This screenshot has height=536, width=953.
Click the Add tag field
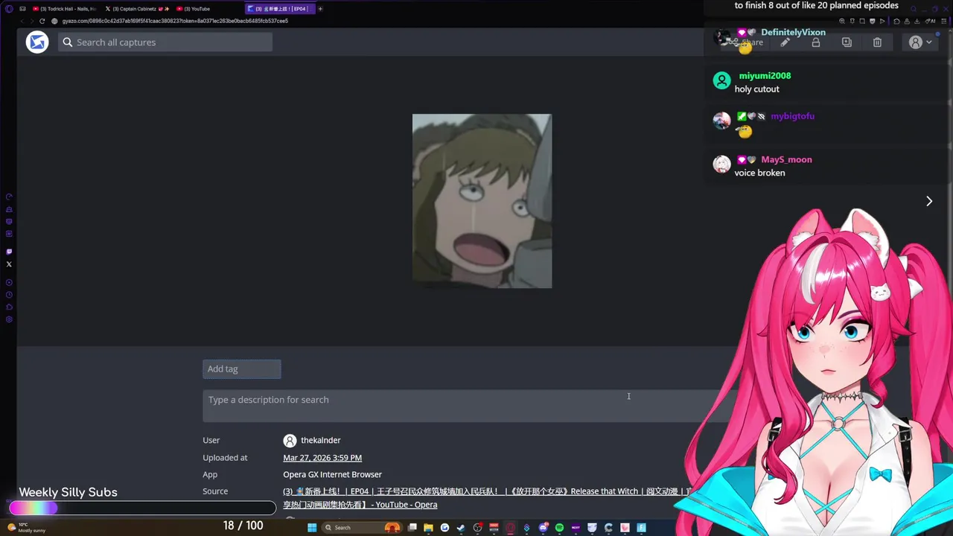coord(242,369)
